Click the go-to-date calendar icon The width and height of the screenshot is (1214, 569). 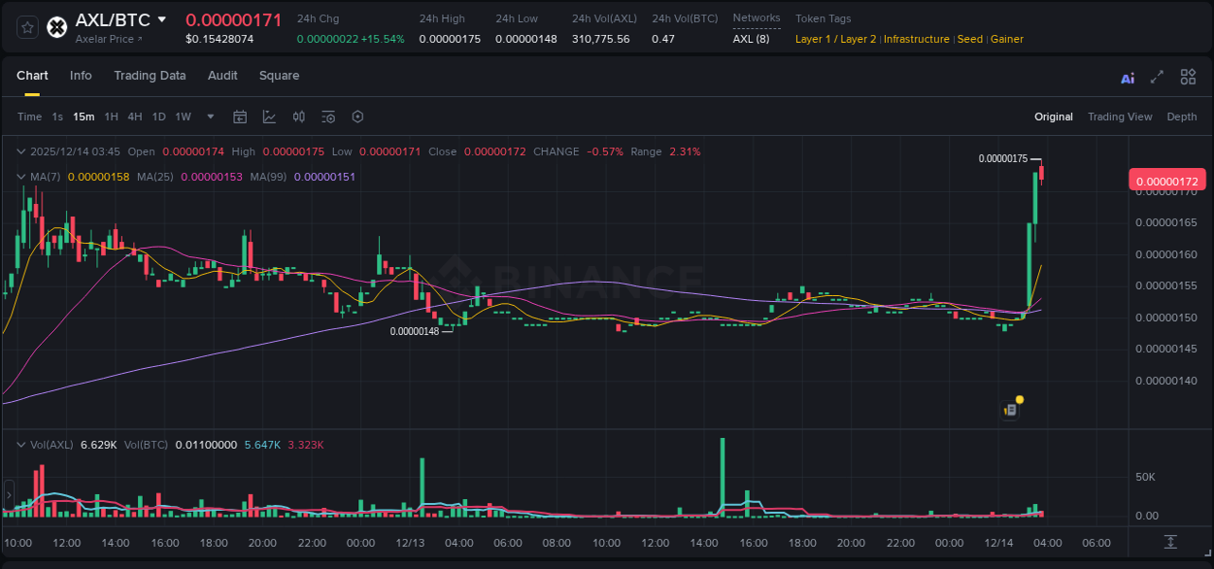click(x=240, y=117)
